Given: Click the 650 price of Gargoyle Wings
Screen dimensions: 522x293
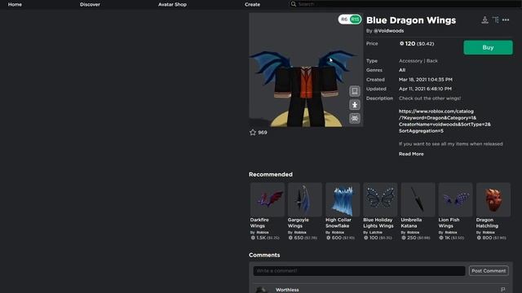Looking at the screenshot, I should (x=299, y=238).
